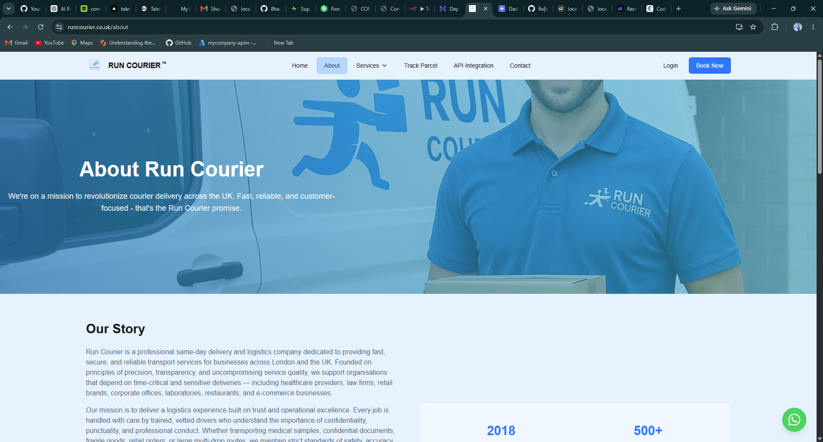Go back with the browser back arrow
The width and height of the screenshot is (823, 442).
click(x=10, y=27)
